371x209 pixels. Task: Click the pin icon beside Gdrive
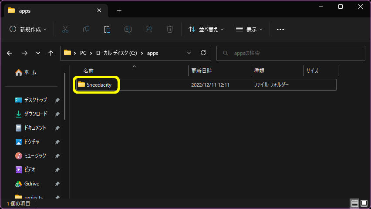[x=57, y=184]
